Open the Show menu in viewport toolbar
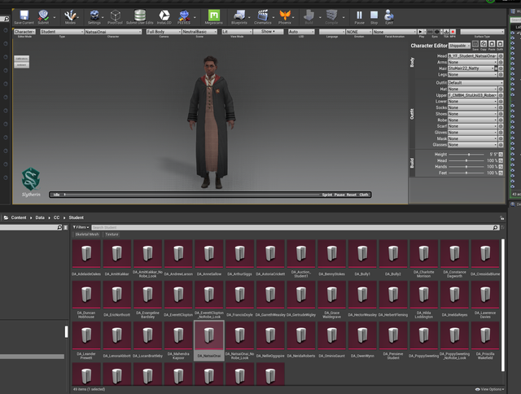 coord(268,32)
